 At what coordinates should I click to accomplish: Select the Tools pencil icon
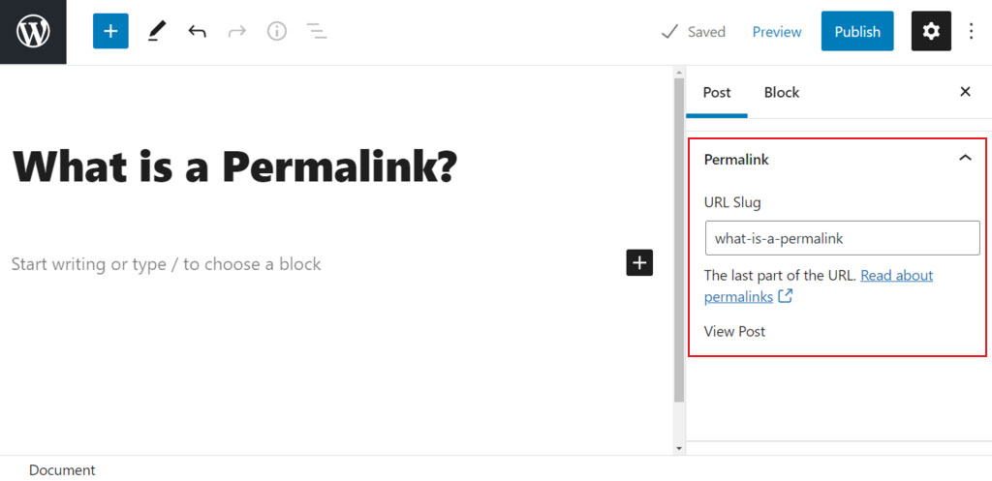156,31
